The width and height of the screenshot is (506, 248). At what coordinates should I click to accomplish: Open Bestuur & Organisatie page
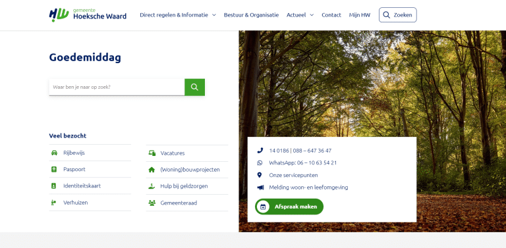252,15
